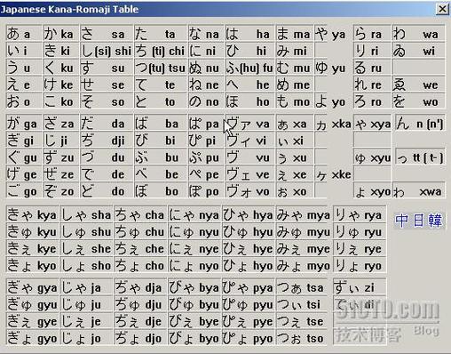Viewport: 451px width, 354px height.
Task: Click the っ tt (t-) button
Action: [x=420, y=157]
